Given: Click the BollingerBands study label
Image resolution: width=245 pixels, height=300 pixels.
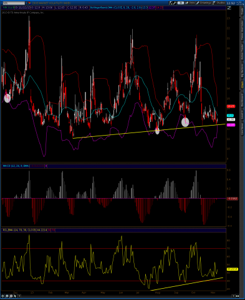Looking at the screenshot, I should 116,7.
